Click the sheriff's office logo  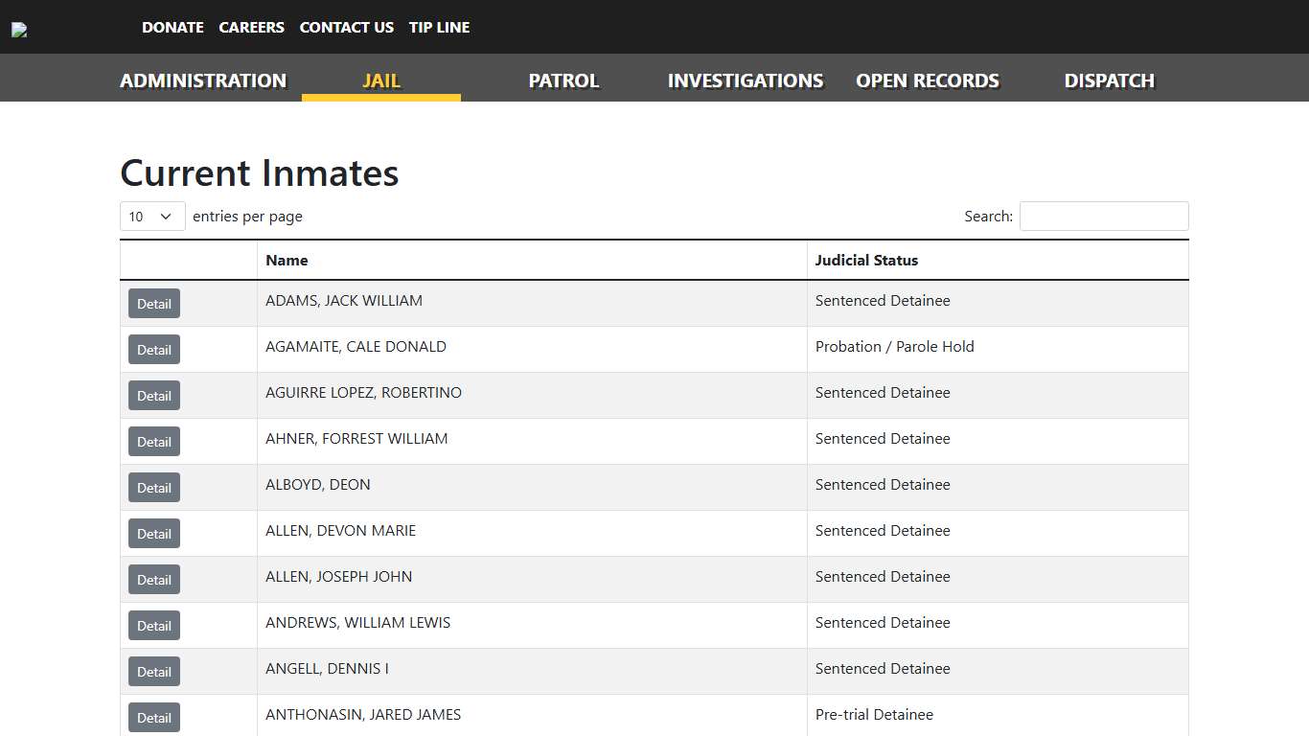[x=18, y=29]
